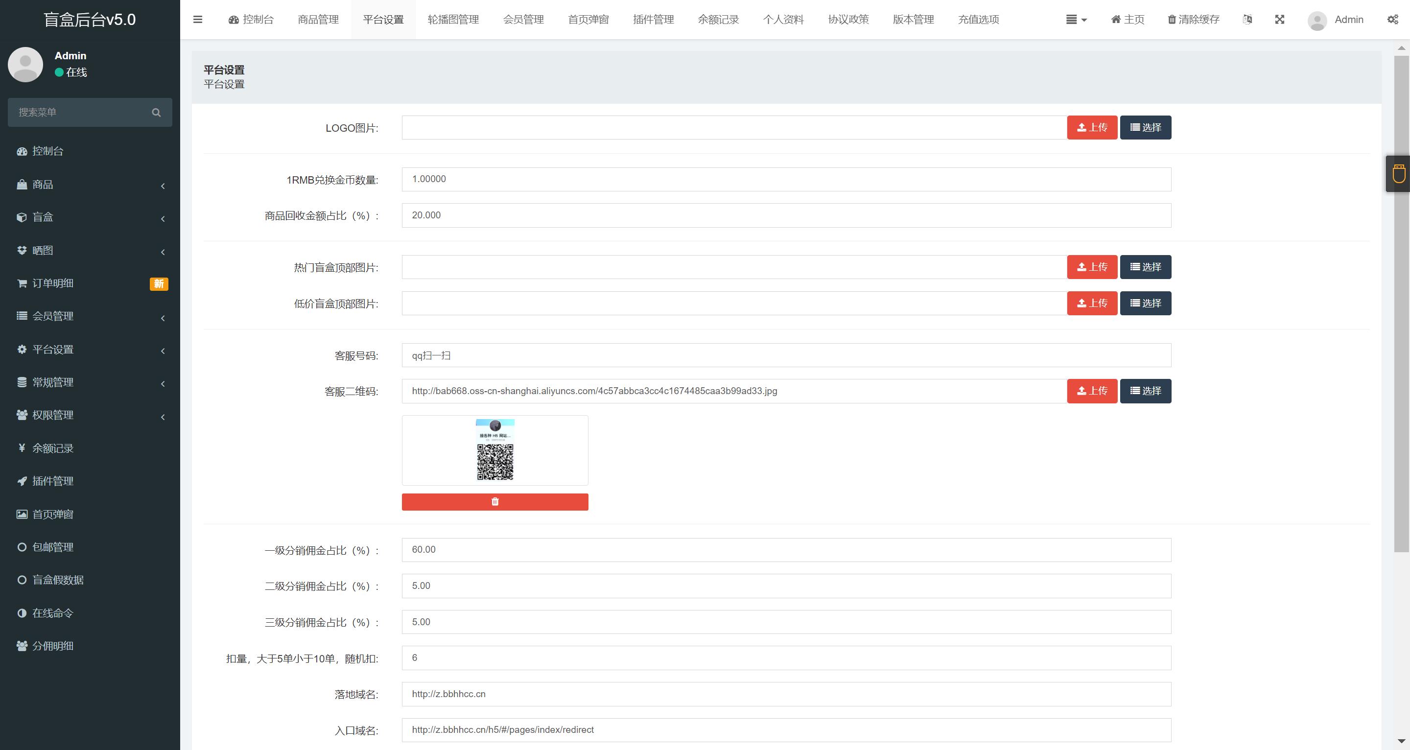
Task: Click the 插件管理 plugin management icon
Action: [21, 480]
